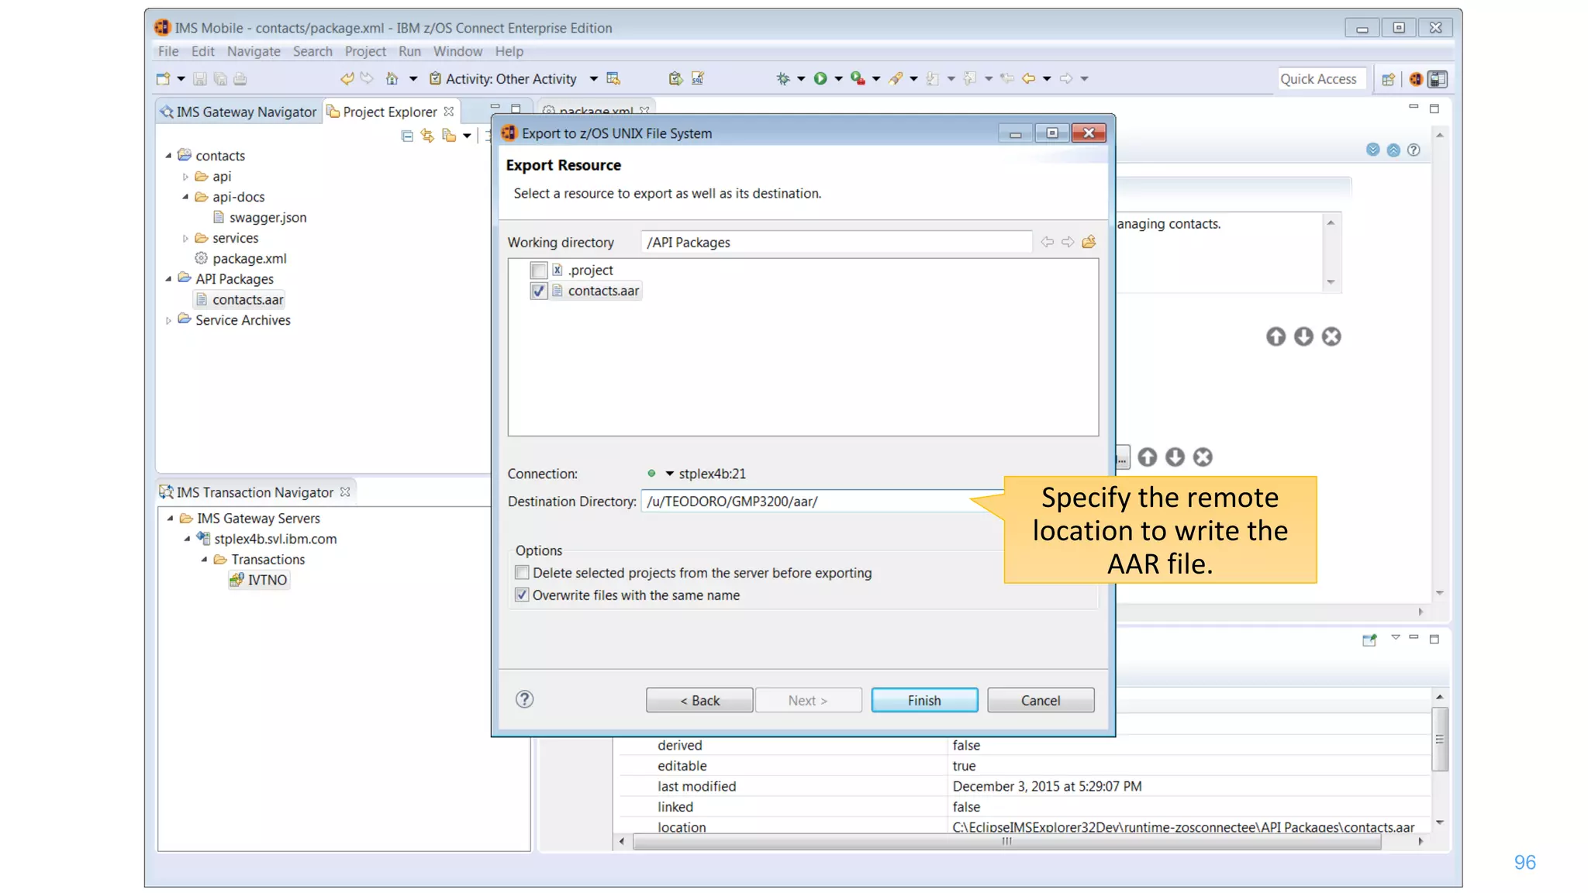The image size is (1588, 893).
Task: Click the Next > button
Action: pos(808,700)
